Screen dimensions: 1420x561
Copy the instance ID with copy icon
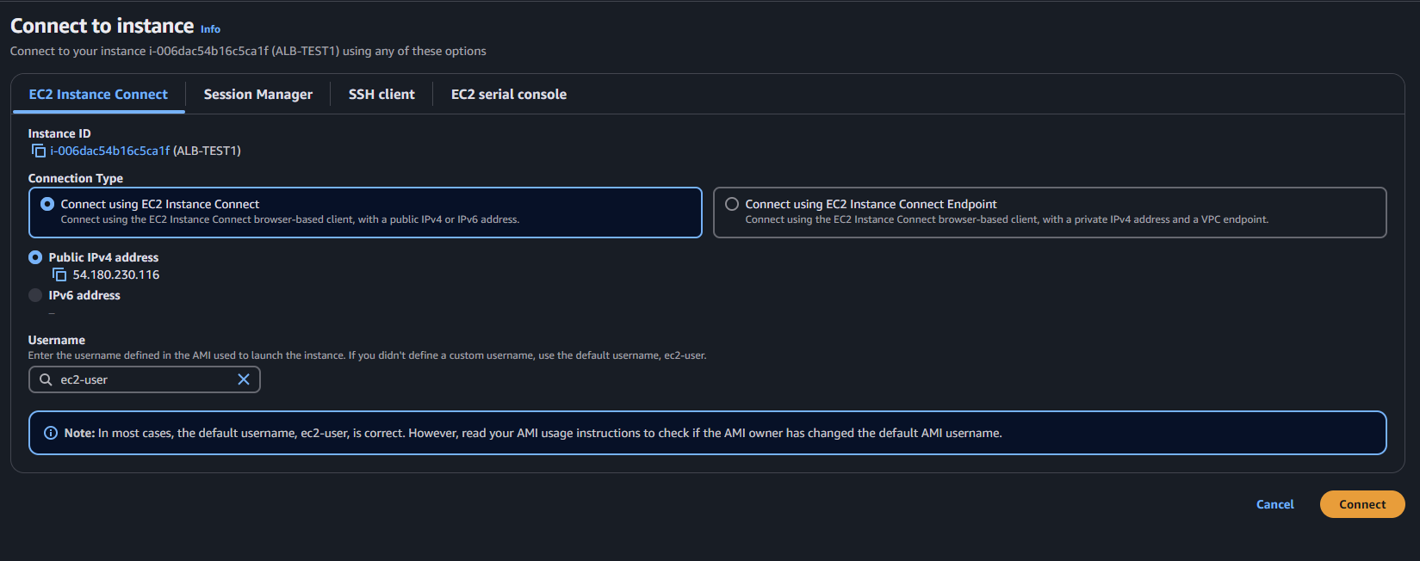39,151
